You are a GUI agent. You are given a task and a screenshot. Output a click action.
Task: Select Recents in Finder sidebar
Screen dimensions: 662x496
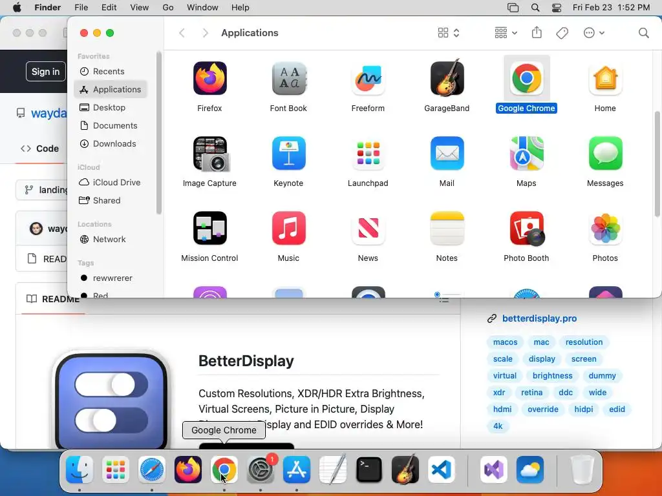tap(111, 71)
